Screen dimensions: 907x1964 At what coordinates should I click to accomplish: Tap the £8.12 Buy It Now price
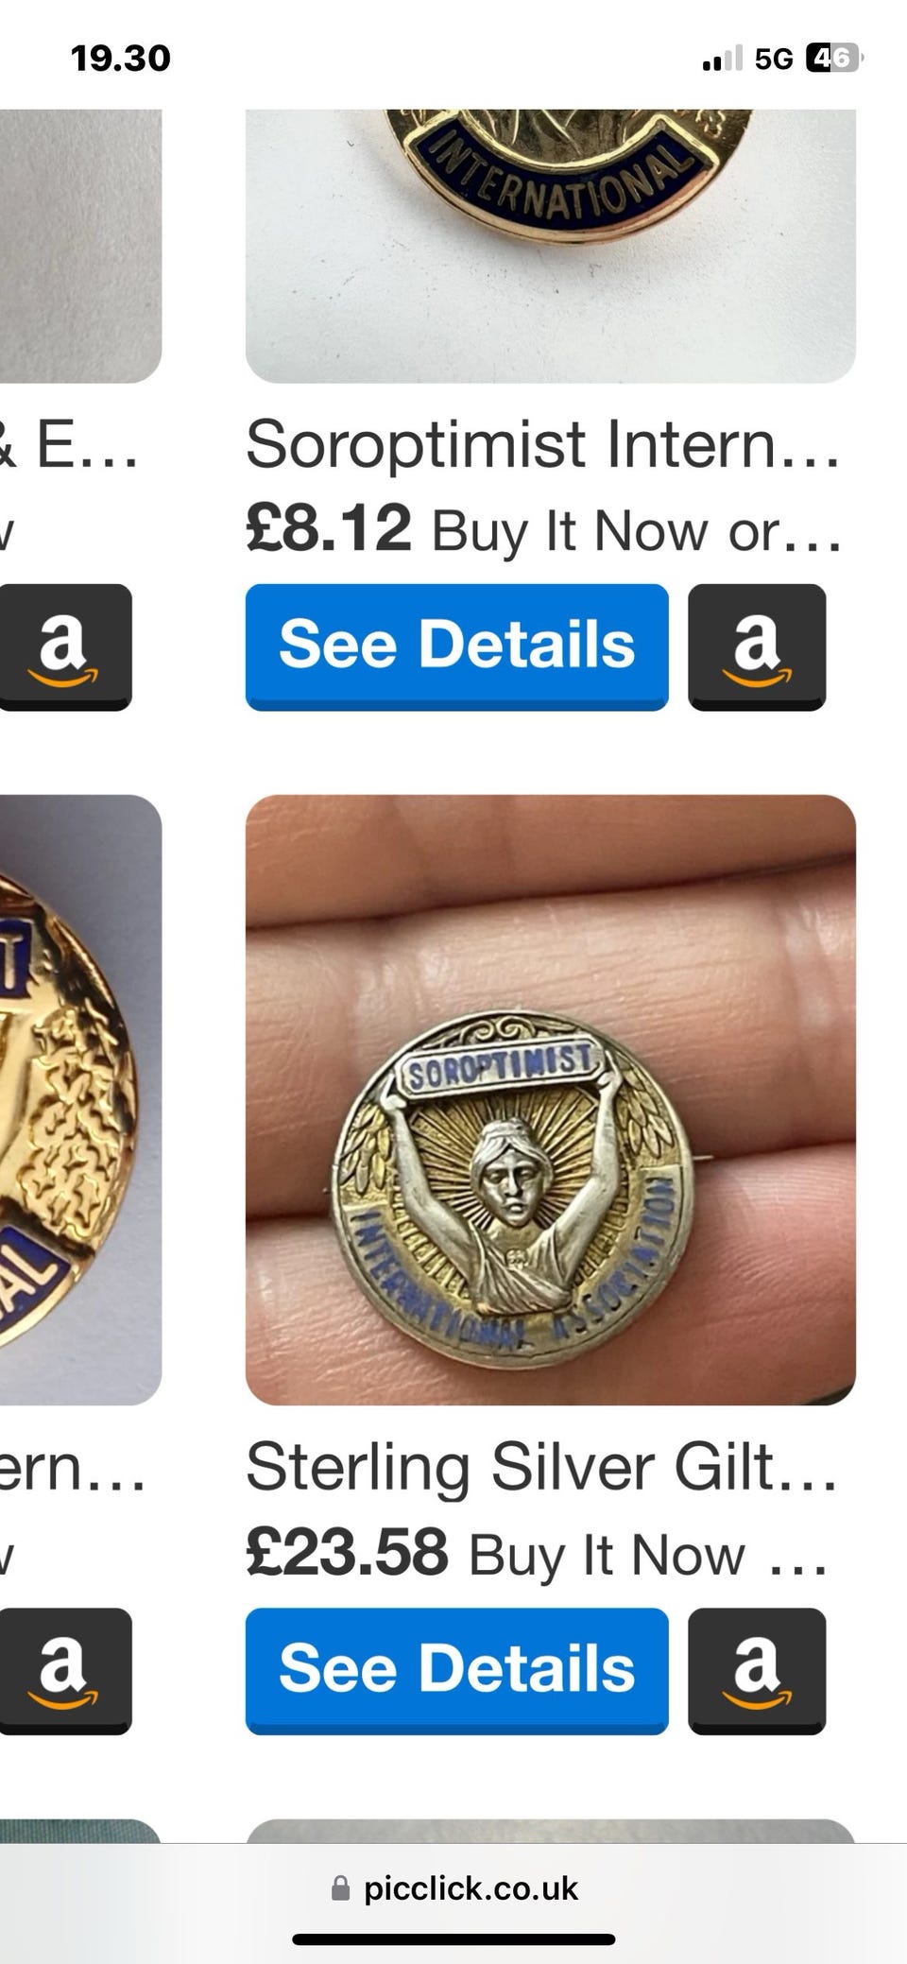(x=543, y=529)
